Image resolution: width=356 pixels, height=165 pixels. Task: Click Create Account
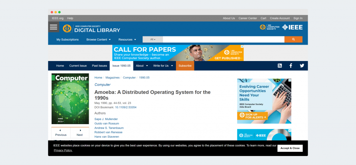click(x=280, y=18)
